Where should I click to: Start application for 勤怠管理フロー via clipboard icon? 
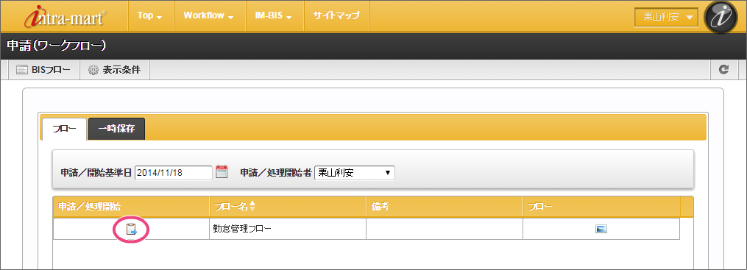pos(132,230)
